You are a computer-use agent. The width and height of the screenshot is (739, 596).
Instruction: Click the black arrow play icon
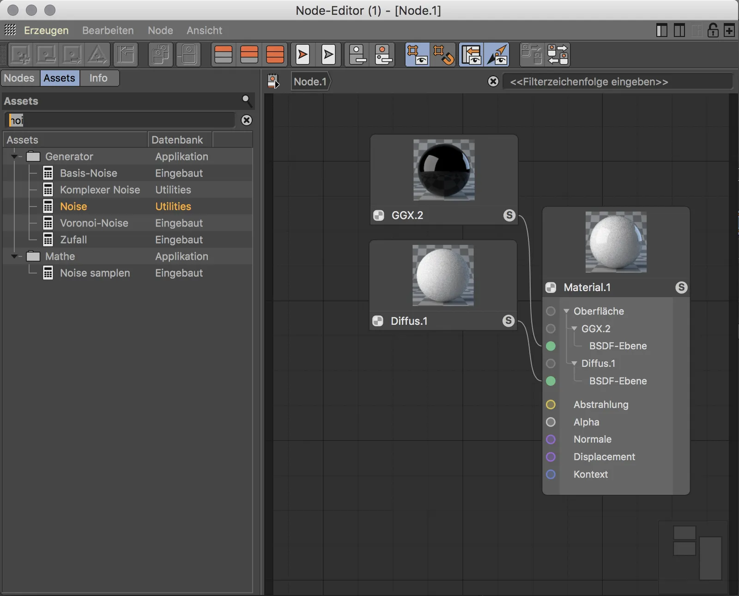[x=329, y=55]
